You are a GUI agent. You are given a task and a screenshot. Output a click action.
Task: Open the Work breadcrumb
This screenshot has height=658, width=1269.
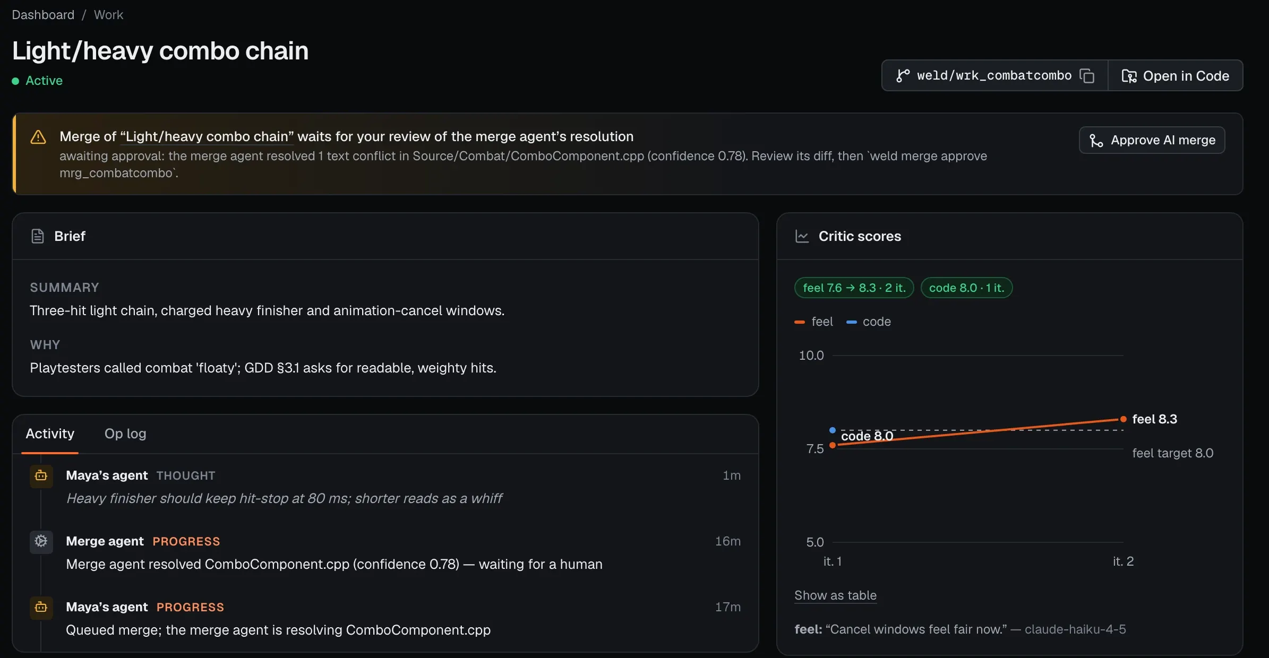pos(108,15)
